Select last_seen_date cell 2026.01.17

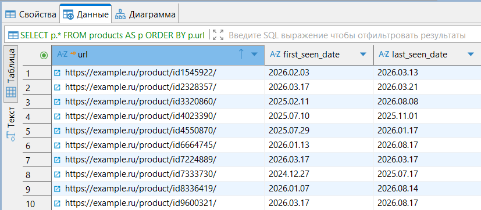pos(427,131)
